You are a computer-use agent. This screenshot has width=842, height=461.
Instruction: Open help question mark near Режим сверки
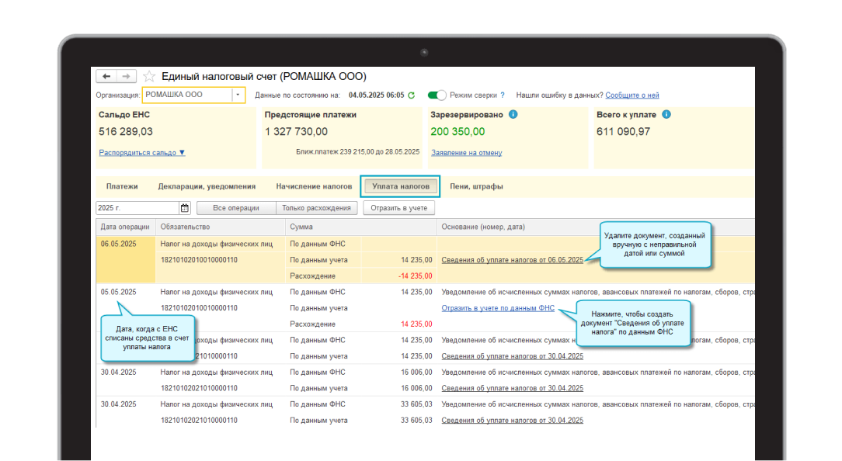click(x=503, y=95)
